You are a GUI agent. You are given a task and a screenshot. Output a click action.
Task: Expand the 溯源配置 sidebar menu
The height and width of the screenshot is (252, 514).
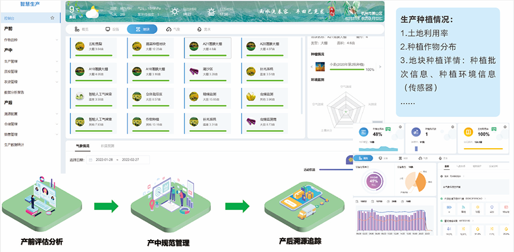point(30,114)
